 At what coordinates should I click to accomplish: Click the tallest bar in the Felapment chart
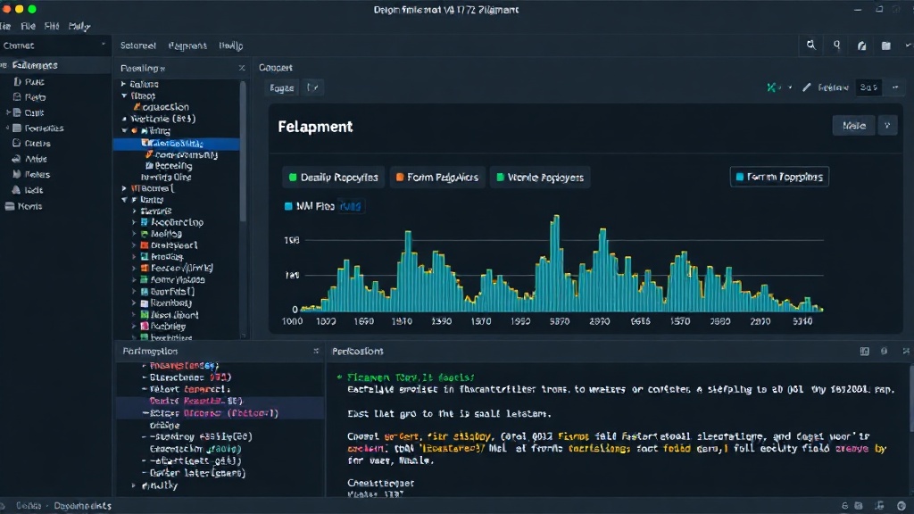point(555,263)
